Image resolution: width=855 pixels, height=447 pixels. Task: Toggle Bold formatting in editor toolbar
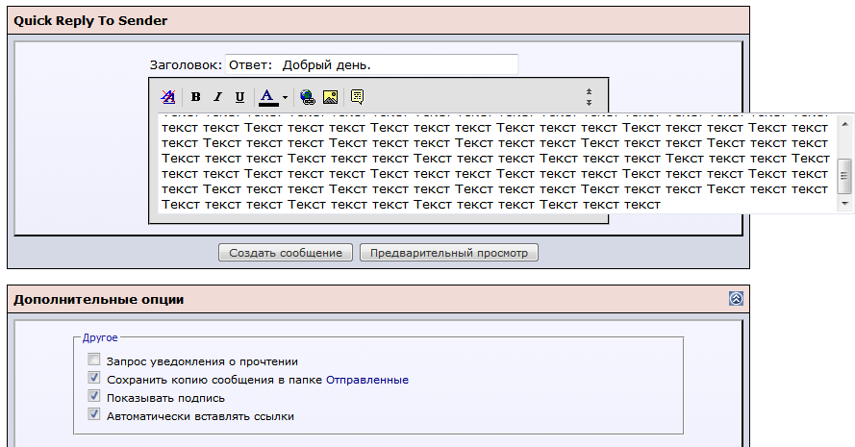[195, 97]
